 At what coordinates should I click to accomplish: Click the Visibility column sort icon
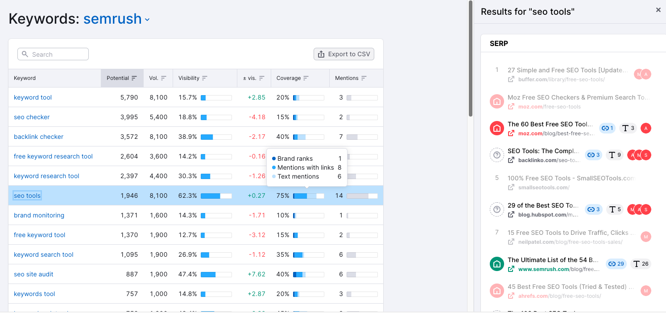point(205,78)
